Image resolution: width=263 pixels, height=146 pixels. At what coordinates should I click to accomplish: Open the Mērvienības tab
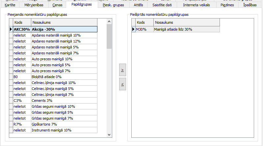[x=34, y=5]
